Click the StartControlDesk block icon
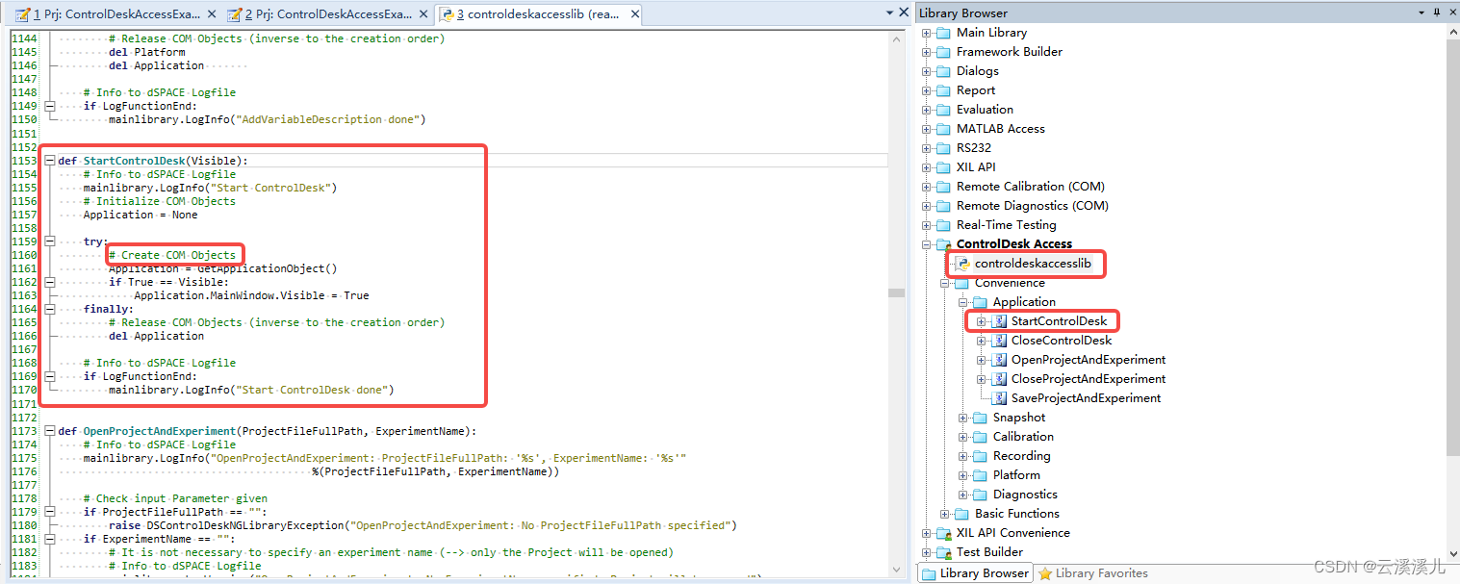This screenshot has width=1460, height=584. tap(999, 321)
